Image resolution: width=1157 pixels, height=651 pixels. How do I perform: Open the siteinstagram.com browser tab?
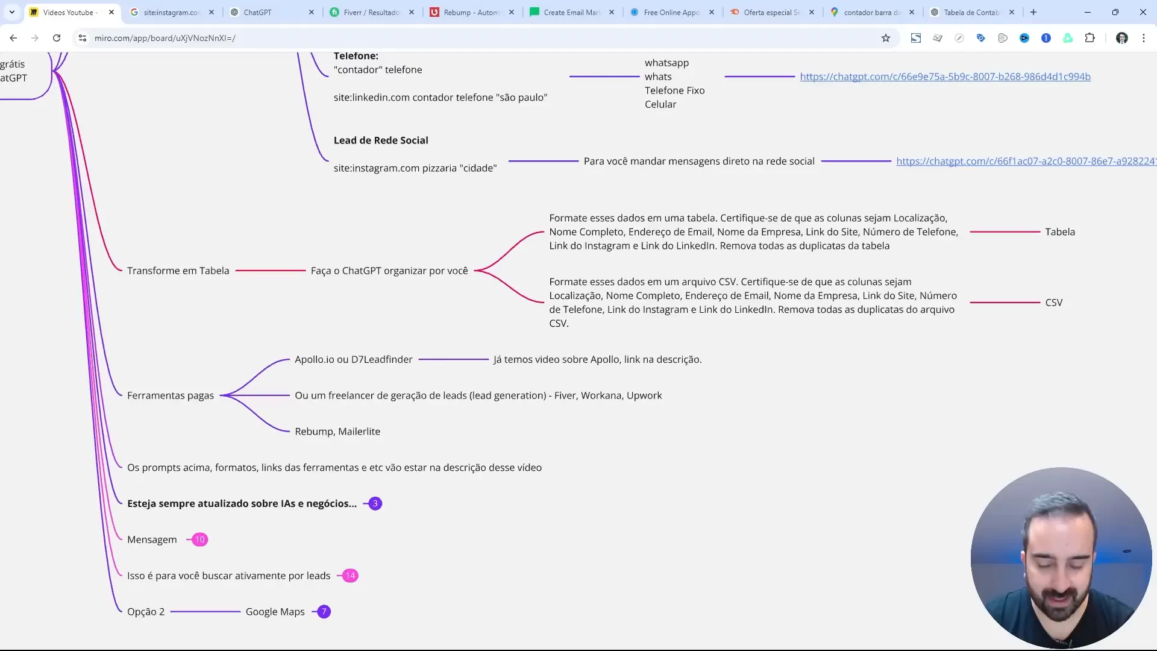point(169,12)
